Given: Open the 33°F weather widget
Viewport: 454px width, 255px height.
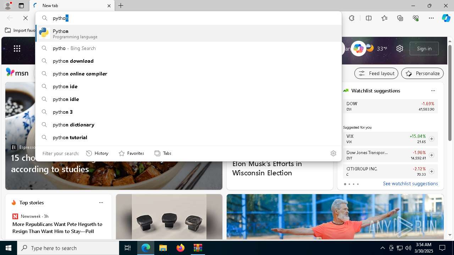Looking at the screenshot, I should pos(377,49).
